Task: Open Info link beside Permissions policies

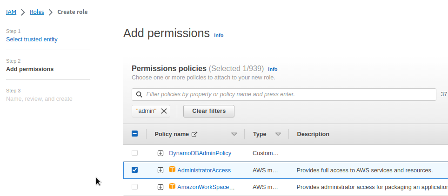Action: click(273, 69)
